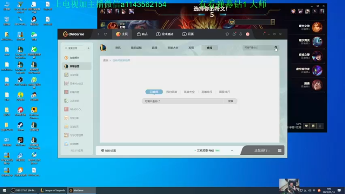Open WeGame 主页 home tab

click(122, 34)
